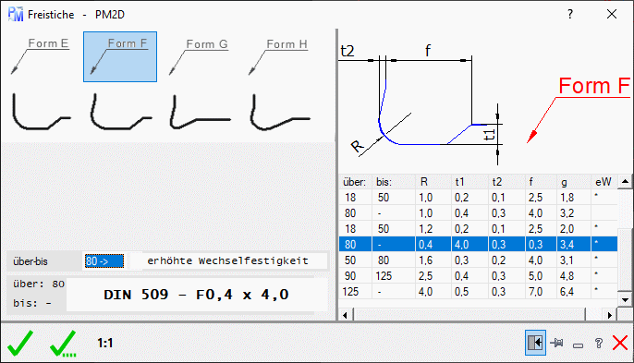Confirm with the green checkmark

point(20,343)
